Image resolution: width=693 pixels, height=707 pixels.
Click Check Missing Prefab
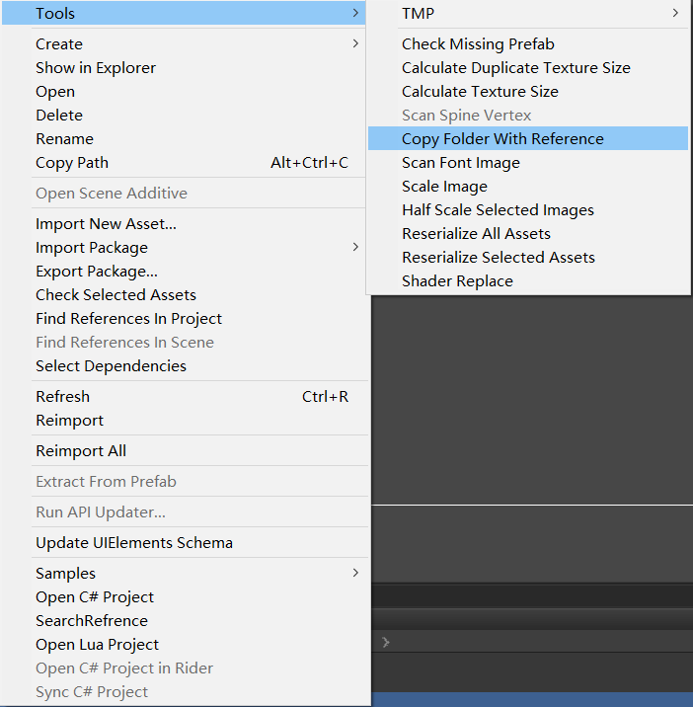(x=478, y=44)
